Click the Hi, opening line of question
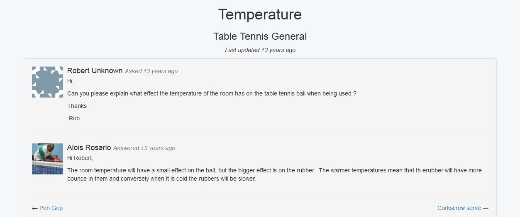 point(70,81)
